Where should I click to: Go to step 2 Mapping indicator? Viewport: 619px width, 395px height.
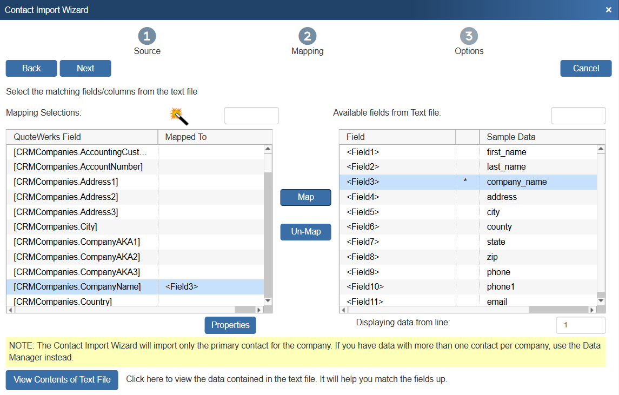pos(307,36)
